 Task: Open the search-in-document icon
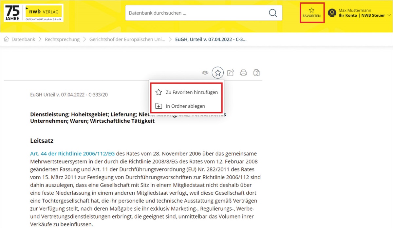coord(256,73)
